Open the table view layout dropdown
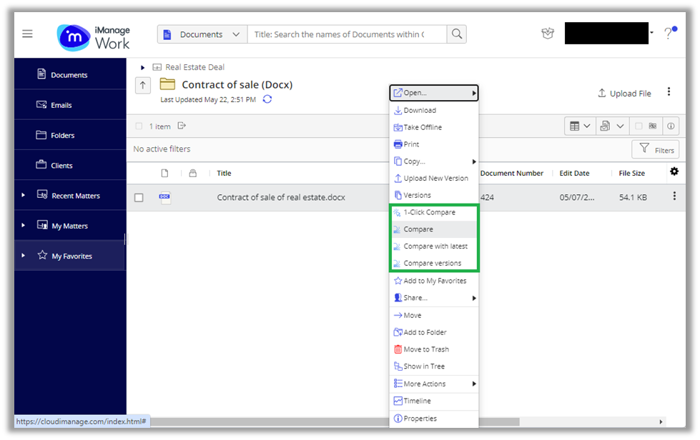The width and height of the screenshot is (700, 440). (580, 126)
